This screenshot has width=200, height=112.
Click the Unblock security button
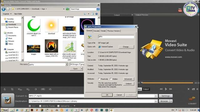(x=128, y=84)
